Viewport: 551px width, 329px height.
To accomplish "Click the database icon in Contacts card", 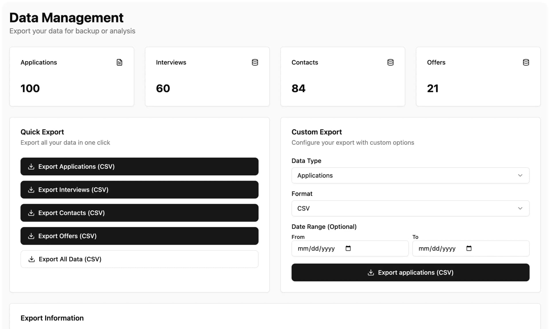I will (390, 62).
